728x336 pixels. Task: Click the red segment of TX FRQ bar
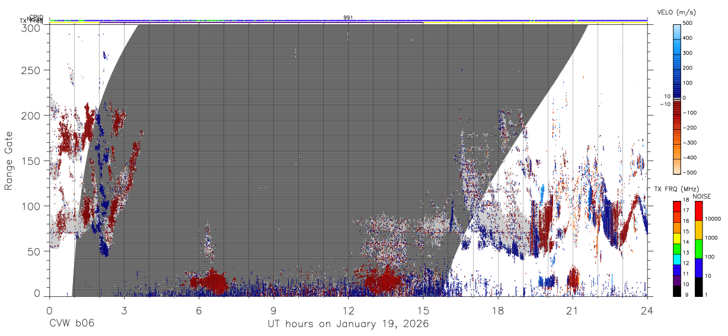pyautogui.click(x=677, y=207)
